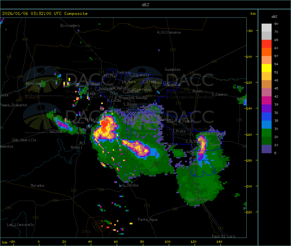This screenshot has height=246, width=291.
Task: Click the Guadales place label
Action: click(x=173, y=70)
